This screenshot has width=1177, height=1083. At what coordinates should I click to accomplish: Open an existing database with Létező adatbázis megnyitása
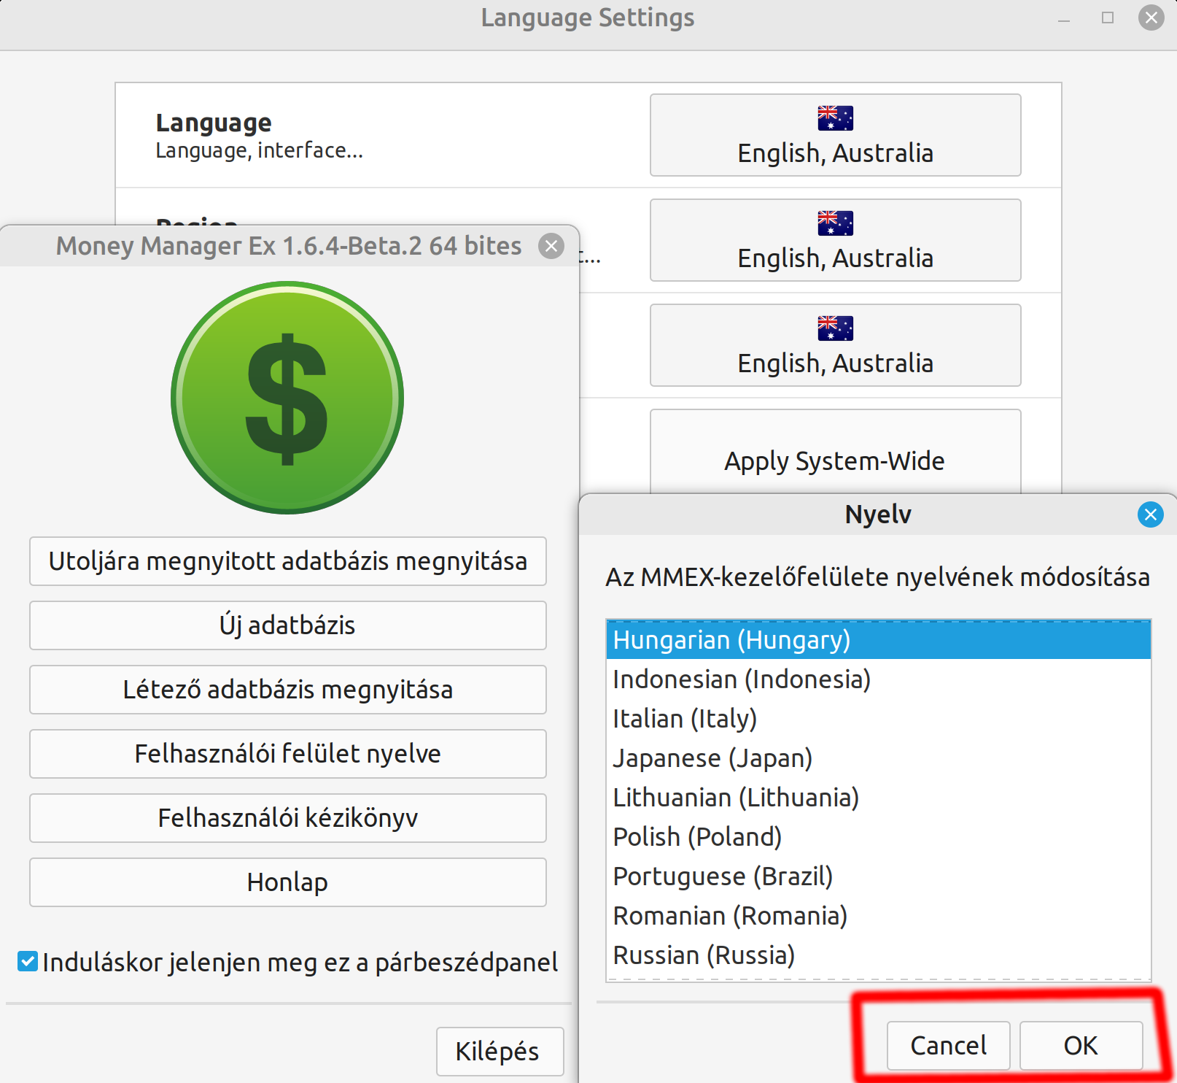tap(287, 690)
